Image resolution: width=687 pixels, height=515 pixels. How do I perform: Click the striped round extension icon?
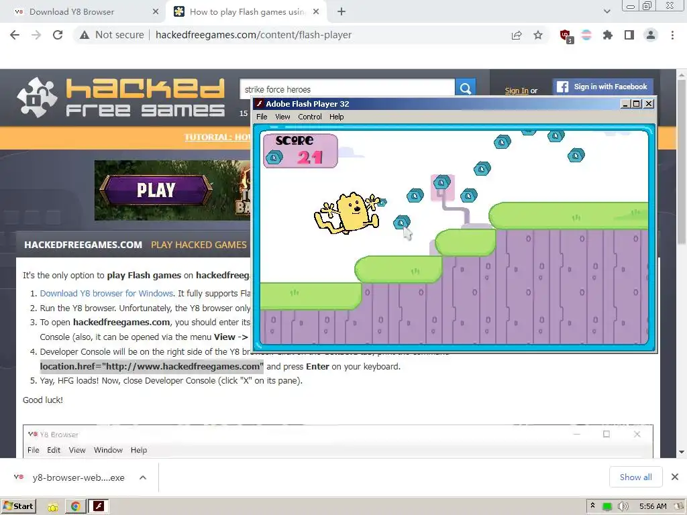click(586, 35)
